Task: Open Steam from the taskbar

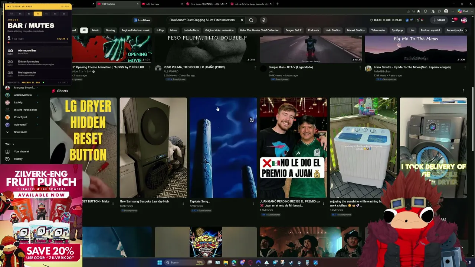Action: [291, 263]
